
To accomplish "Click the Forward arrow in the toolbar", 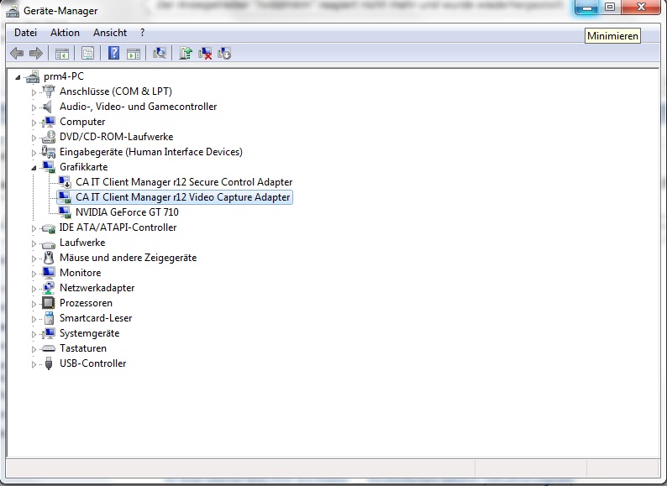I will click(x=36, y=53).
